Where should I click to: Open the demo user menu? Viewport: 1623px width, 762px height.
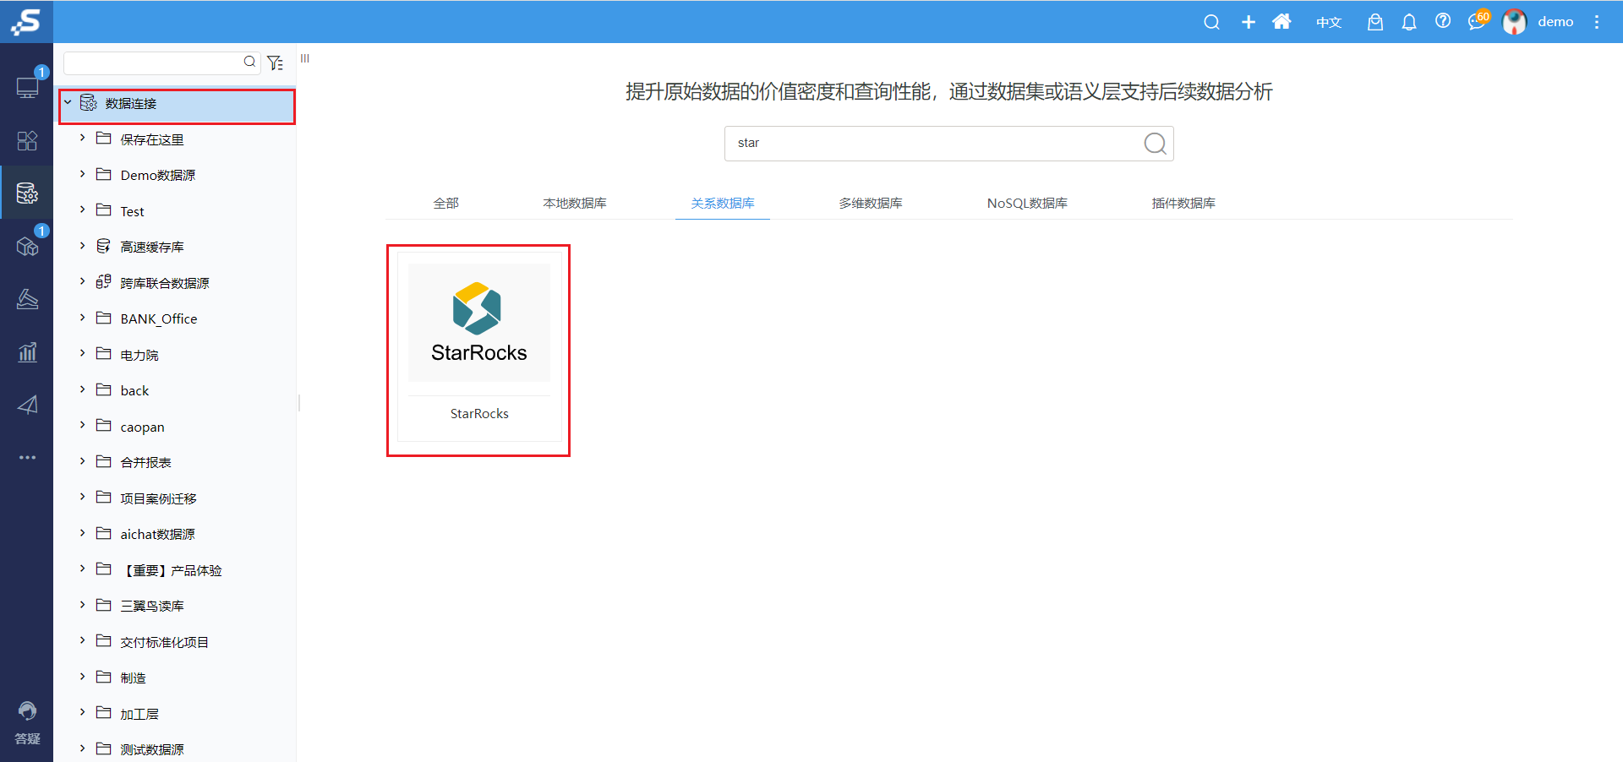click(x=1555, y=22)
